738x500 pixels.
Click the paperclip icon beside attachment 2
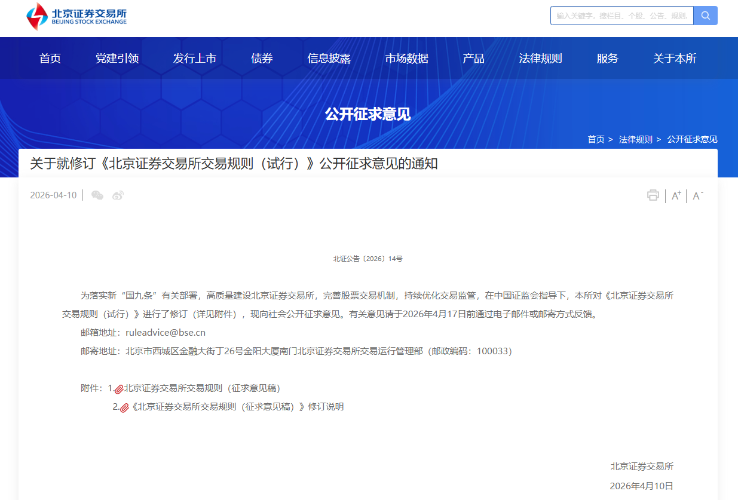pos(124,407)
